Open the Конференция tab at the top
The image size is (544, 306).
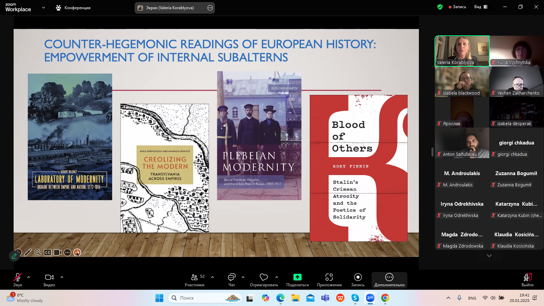pos(73,7)
